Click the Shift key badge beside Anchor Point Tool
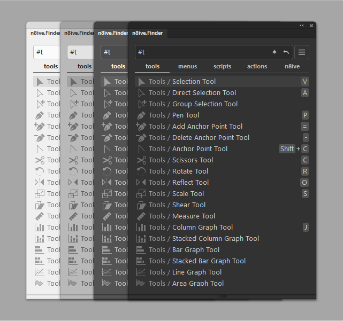Image resolution: width=343 pixels, height=321 pixels. tap(287, 149)
